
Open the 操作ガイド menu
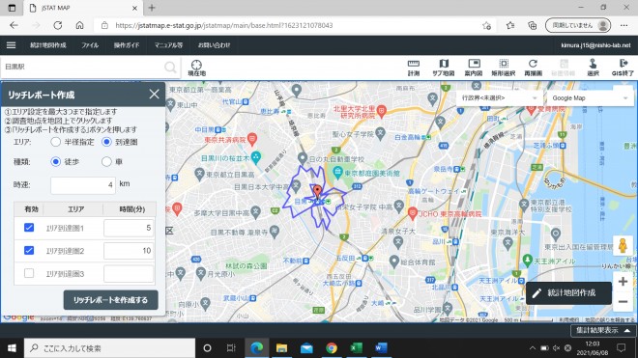(x=127, y=45)
